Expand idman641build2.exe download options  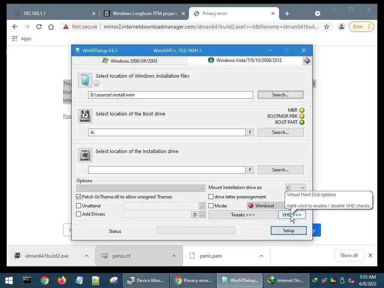point(87,256)
